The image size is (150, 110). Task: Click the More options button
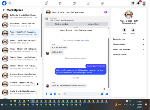click(x=93, y=24)
